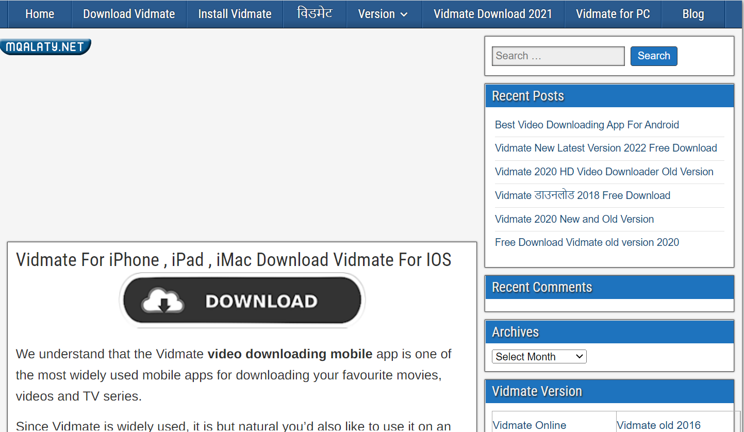Click the article title Vidmate For iPhone
This screenshot has height=432, width=744.
[234, 259]
